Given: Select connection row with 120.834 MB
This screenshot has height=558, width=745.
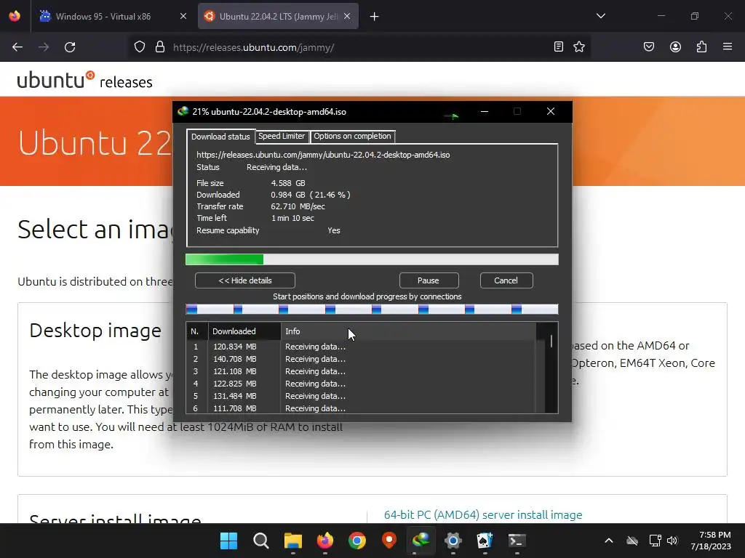Looking at the screenshot, I should (x=361, y=347).
